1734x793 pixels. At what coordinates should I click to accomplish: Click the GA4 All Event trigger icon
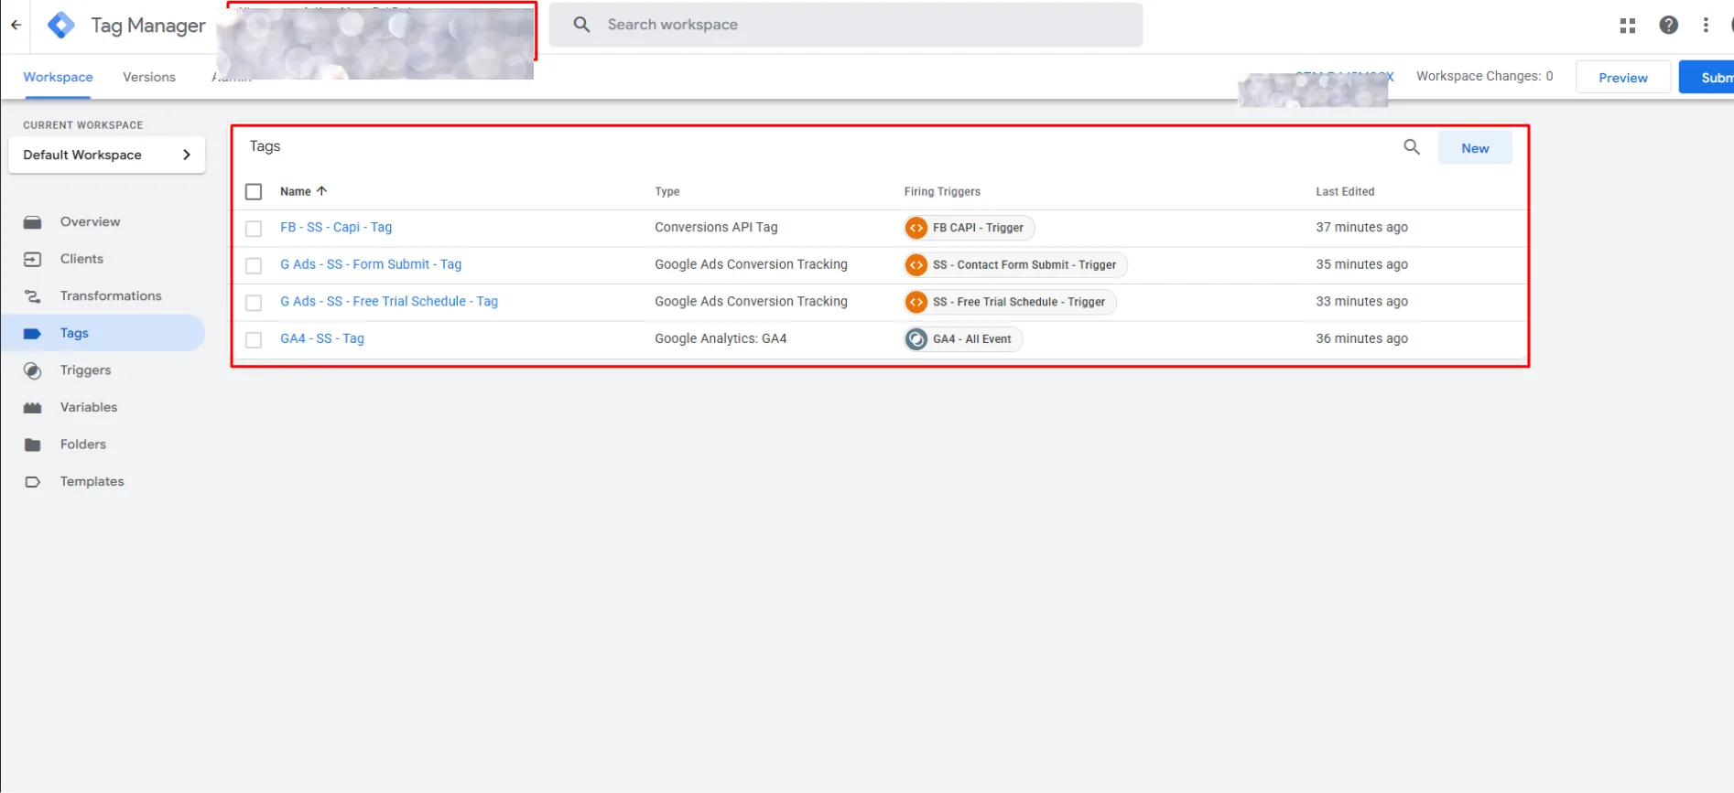point(916,339)
